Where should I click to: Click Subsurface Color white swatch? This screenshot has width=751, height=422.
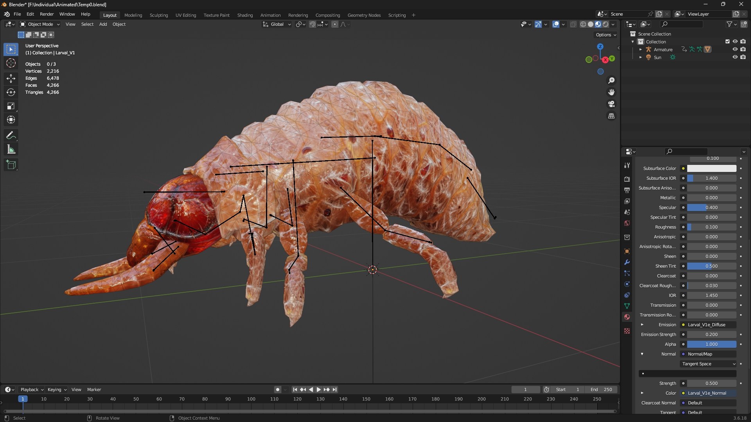pyautogui.click(x=711, y=168)
